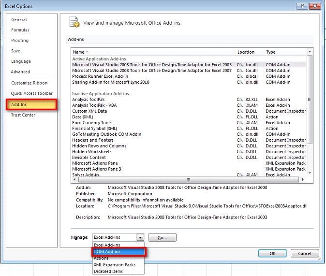326x276 pixels.
Task: Go to Customize Ribbon settings
Action: 30,83
